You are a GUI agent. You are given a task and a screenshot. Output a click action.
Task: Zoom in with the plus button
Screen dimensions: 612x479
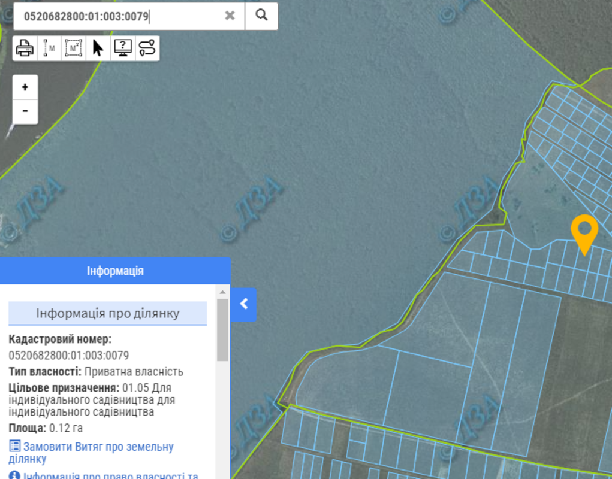click(25, 87)
